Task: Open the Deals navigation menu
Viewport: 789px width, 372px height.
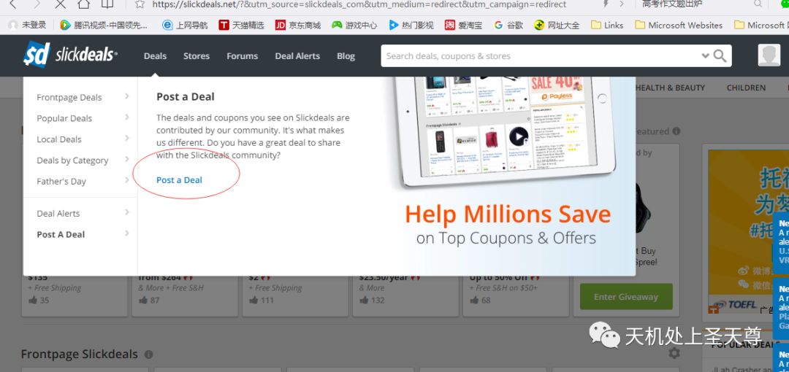Action: coord(155,56)
